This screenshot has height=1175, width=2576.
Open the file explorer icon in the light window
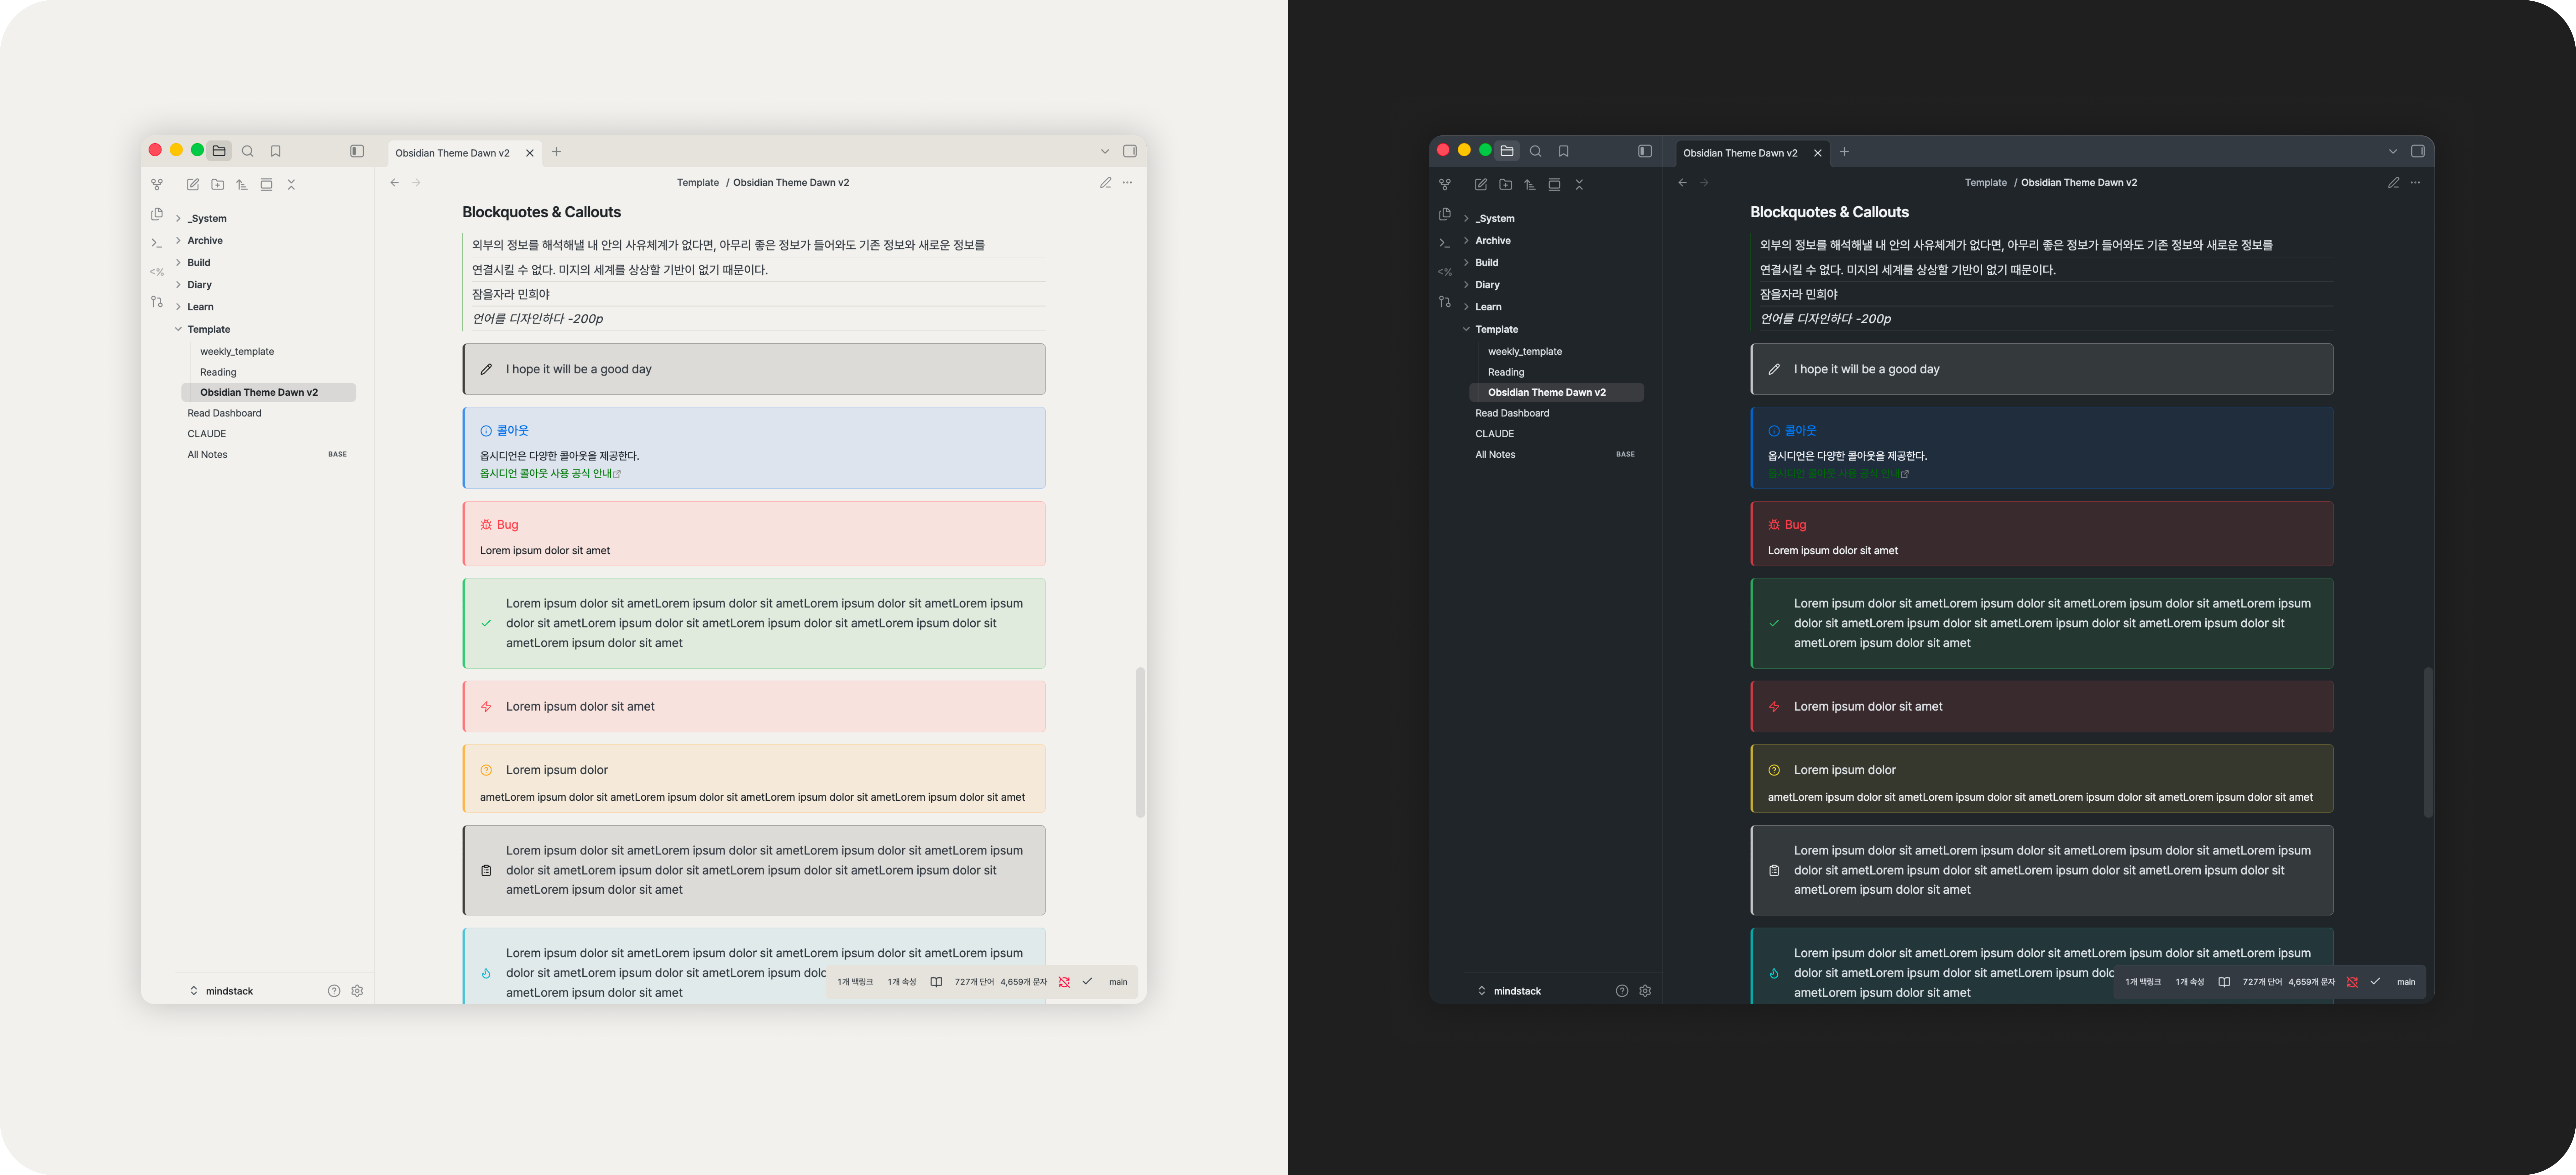tap(219, 151)
